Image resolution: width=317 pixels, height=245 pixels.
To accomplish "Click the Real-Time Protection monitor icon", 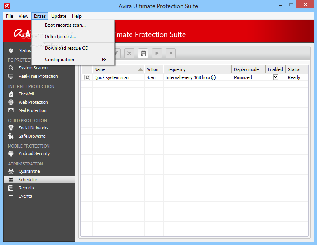I will coord(11,76).
